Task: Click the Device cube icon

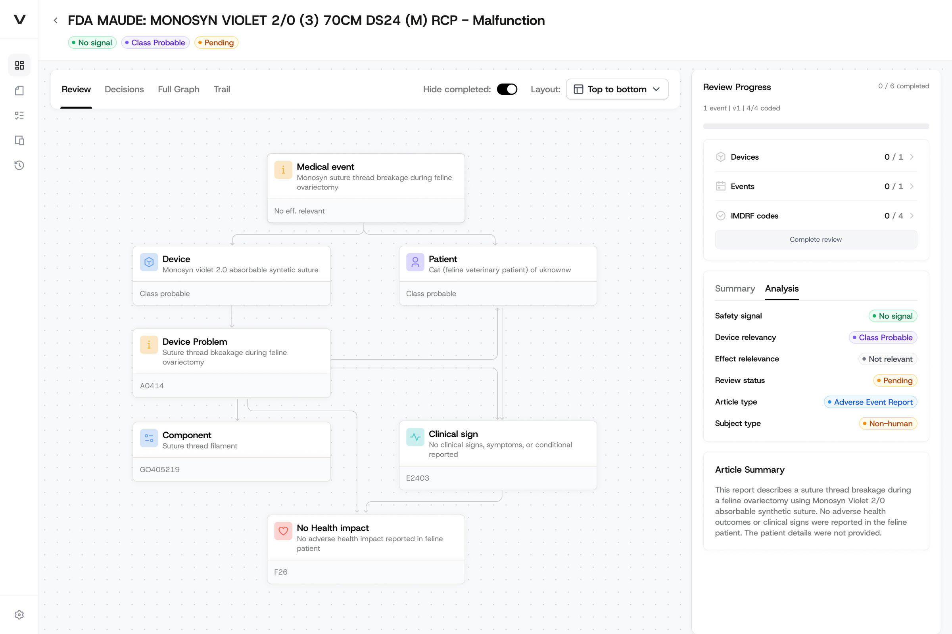Action: pos(149,262)
